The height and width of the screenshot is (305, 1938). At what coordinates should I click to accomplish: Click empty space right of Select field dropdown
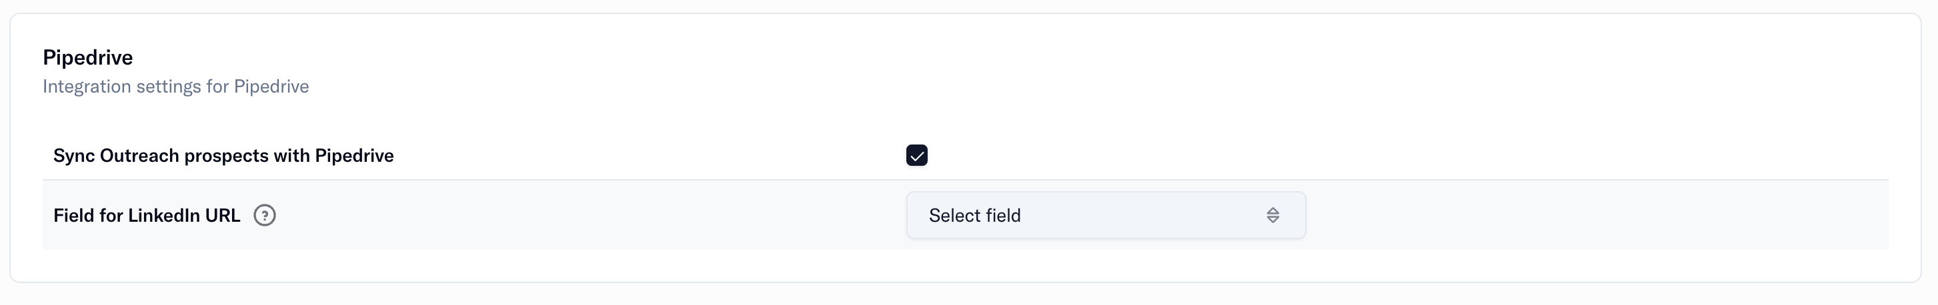pos(1595,216)
